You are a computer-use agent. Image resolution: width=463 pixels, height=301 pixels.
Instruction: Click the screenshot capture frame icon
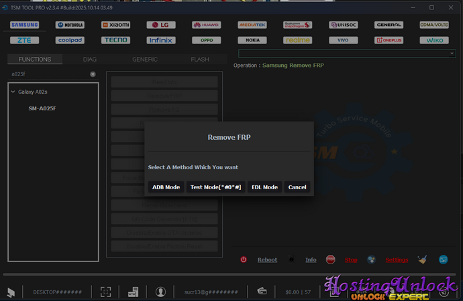coord(105,292)
